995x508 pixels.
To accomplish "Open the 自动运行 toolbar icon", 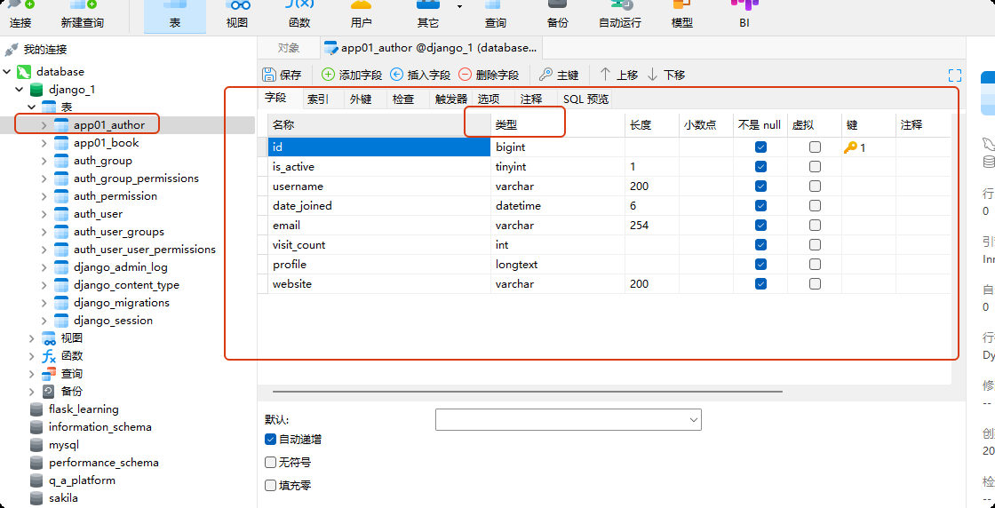I will [619, 15].
